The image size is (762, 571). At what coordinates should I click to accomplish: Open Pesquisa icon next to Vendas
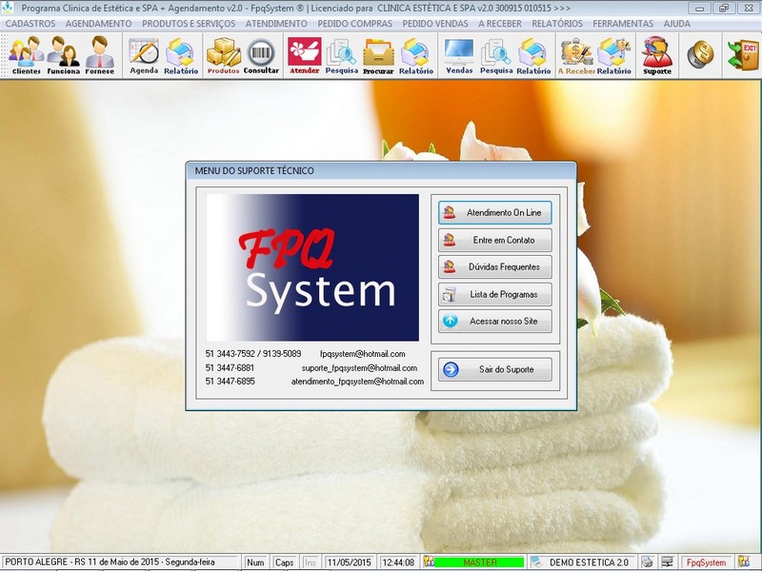click(x=496, y=55)
